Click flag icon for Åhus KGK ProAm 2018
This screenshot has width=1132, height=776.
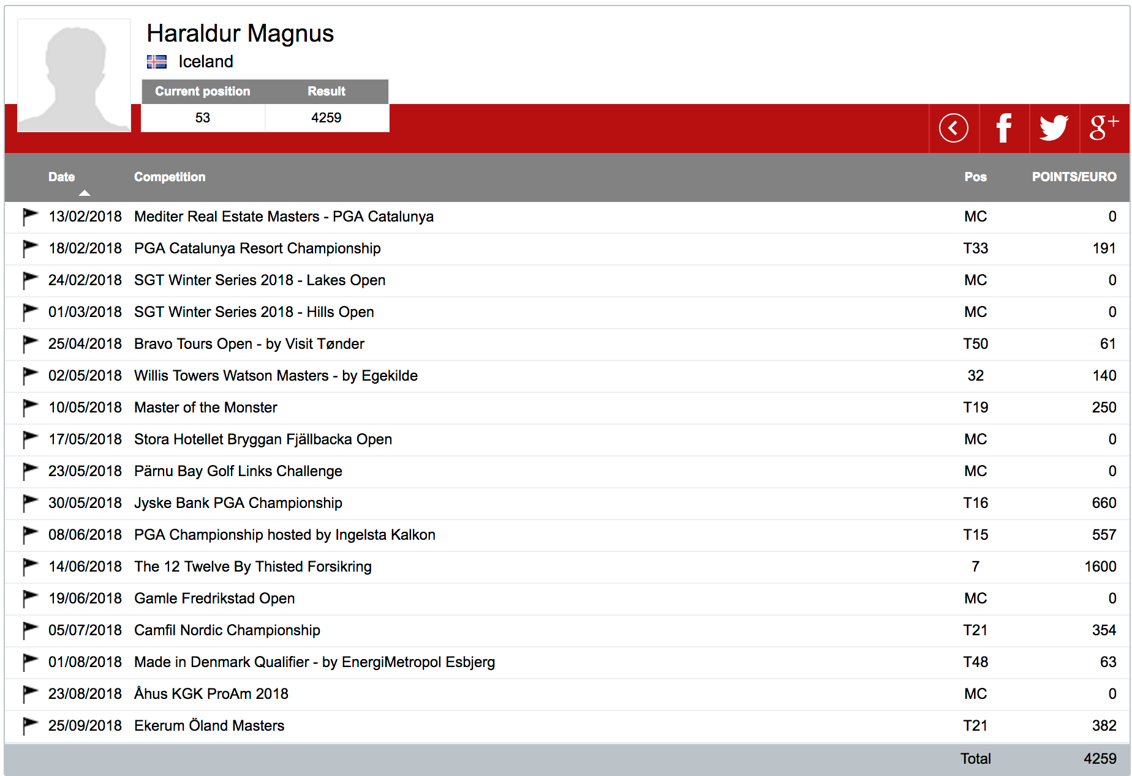(x=30, y=694)
